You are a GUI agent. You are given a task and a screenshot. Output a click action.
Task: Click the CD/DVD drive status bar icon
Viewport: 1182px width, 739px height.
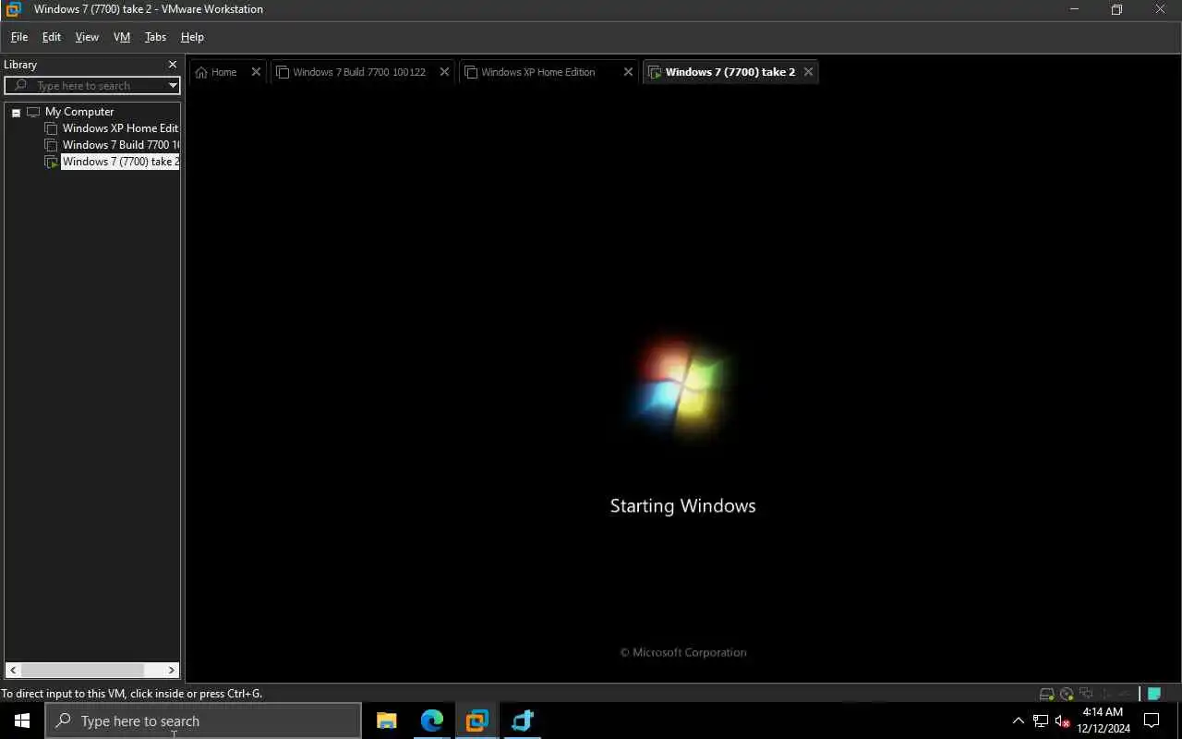point(1067,694)
